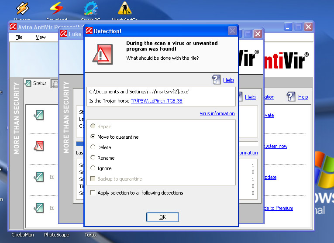Click the Avira logo in Detection dialog title bar
The height and width of the screenshot is (243, 334).
[89, 31]
